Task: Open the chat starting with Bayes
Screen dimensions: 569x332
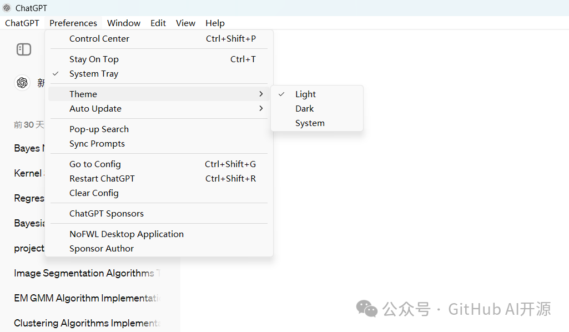Action: pos(29,148)
